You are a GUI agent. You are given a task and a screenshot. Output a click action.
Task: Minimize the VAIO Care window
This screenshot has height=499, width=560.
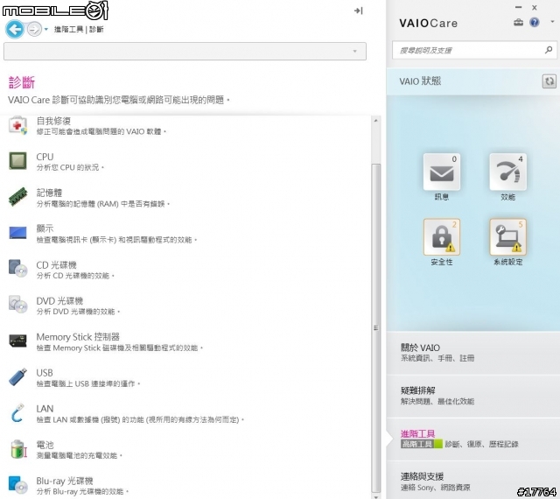pos(519,7)
